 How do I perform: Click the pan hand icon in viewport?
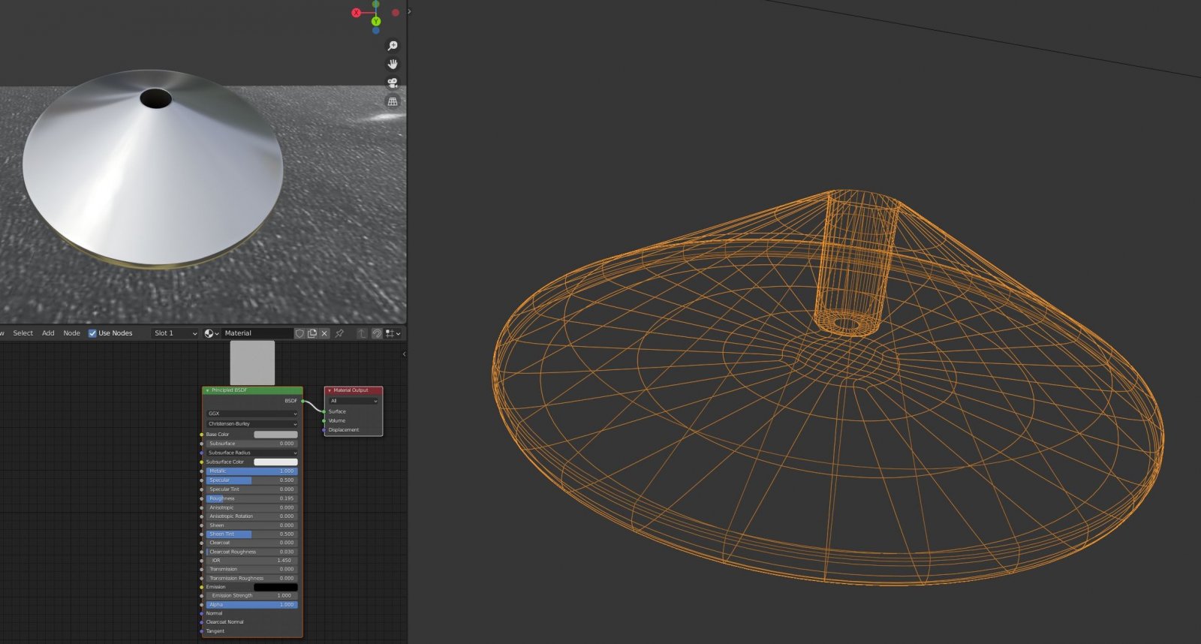pos(392,65)
